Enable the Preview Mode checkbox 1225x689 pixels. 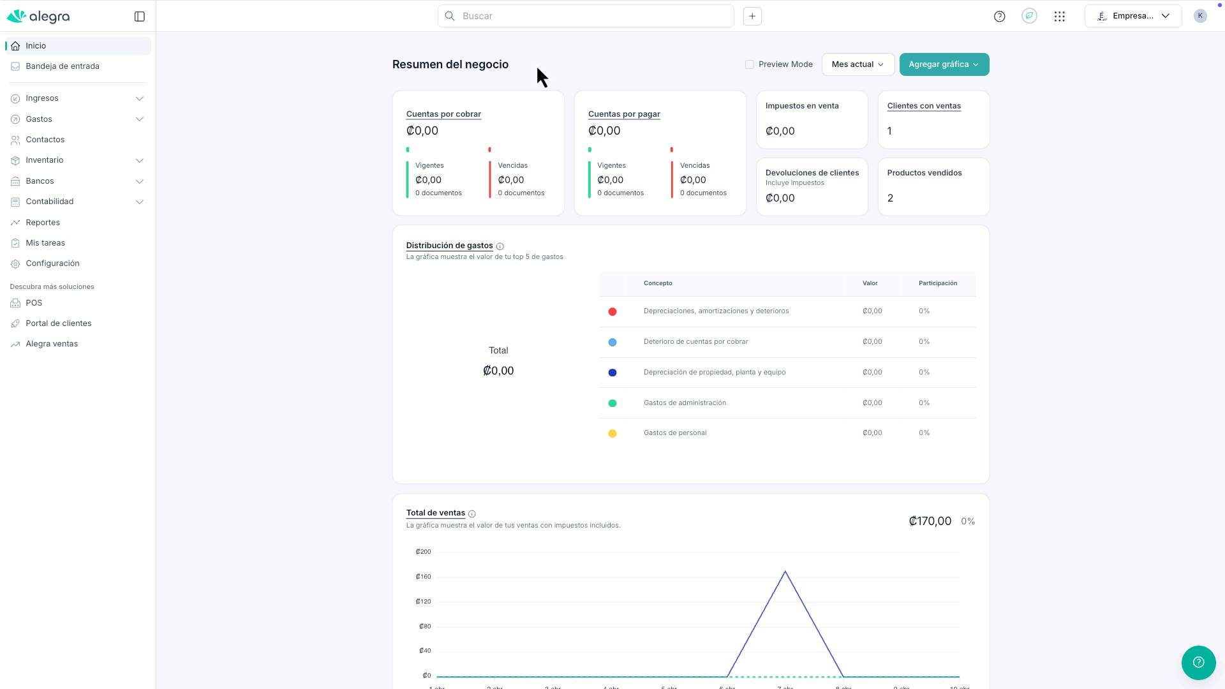coord(750,64)
